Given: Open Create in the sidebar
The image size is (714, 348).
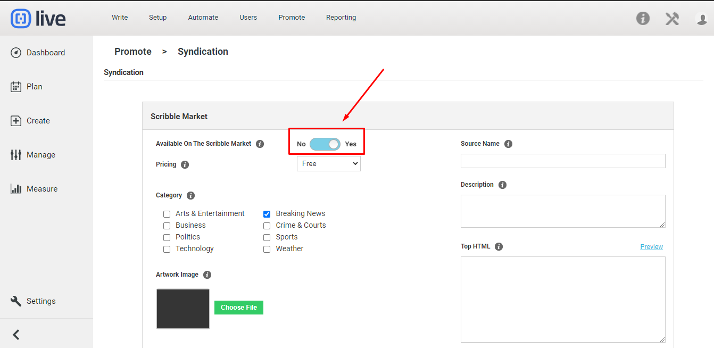Looking at the screenshot, I should (30, 121).
